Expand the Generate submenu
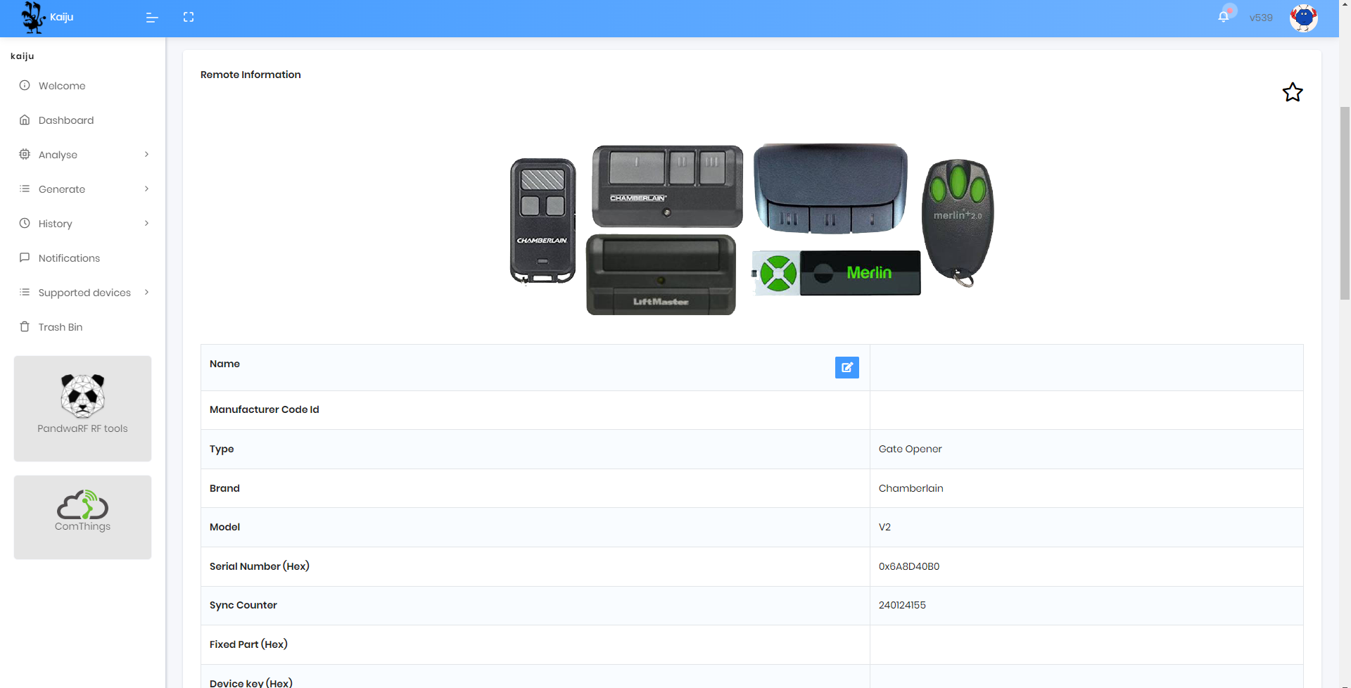This screenshot has width=1351, height=688. (x=83, y=189)
